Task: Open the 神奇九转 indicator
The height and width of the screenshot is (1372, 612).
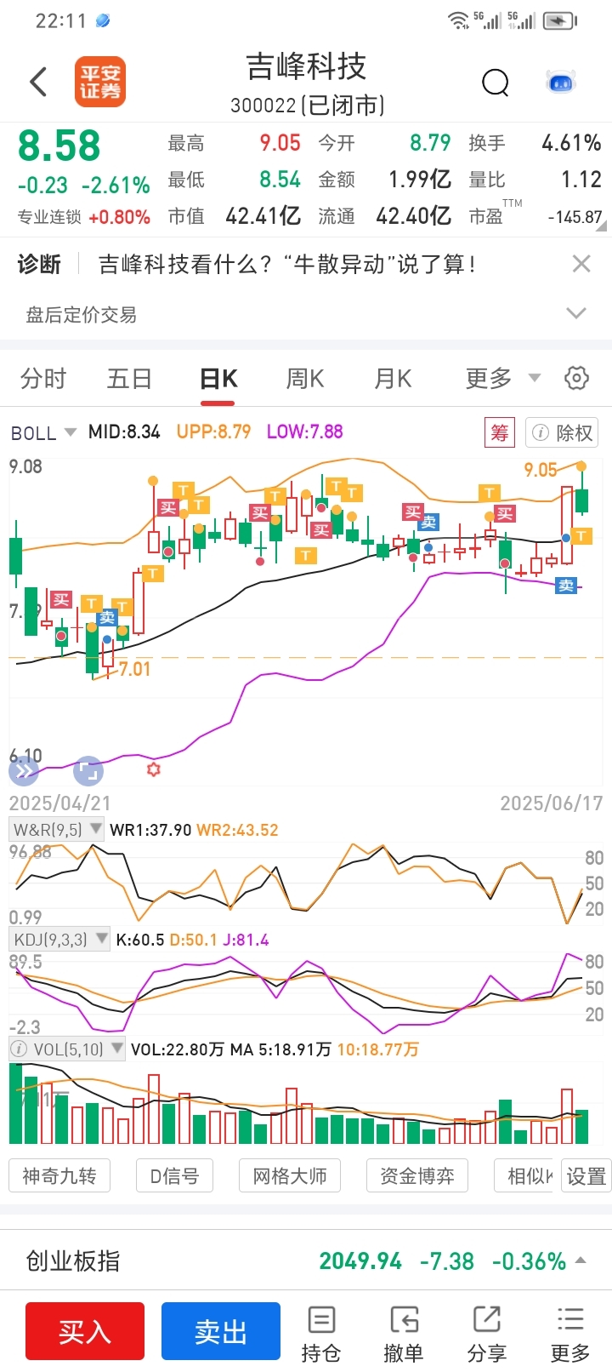Action: [59, 1175]
